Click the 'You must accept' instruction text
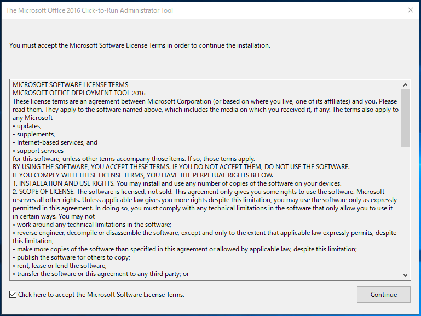This screenshot has width=421, height=316. [140, 45]
